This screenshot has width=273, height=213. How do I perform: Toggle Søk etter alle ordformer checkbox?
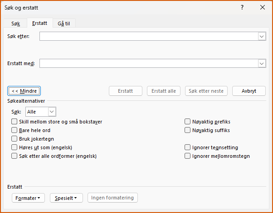click(15, 156)
